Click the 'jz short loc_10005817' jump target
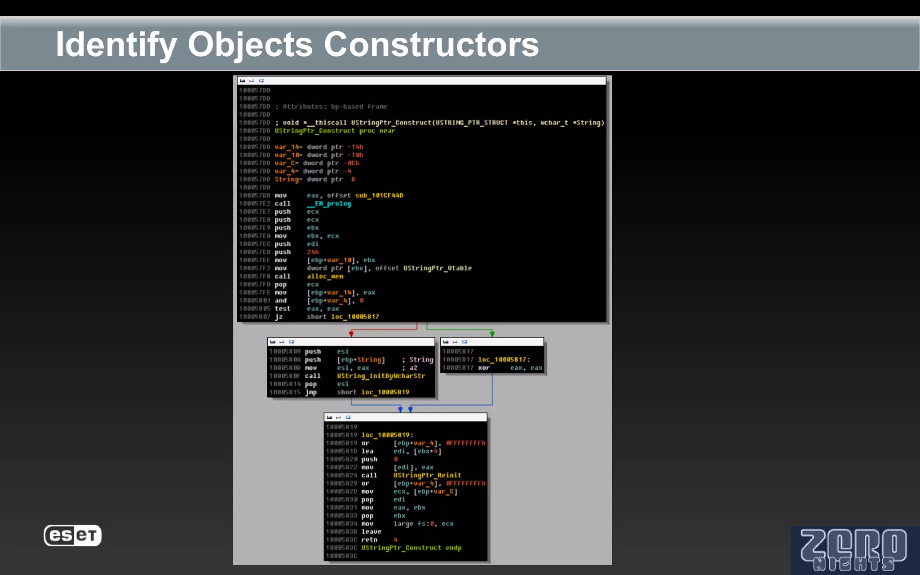The image size is (920, 575). (x=355, y=317)
